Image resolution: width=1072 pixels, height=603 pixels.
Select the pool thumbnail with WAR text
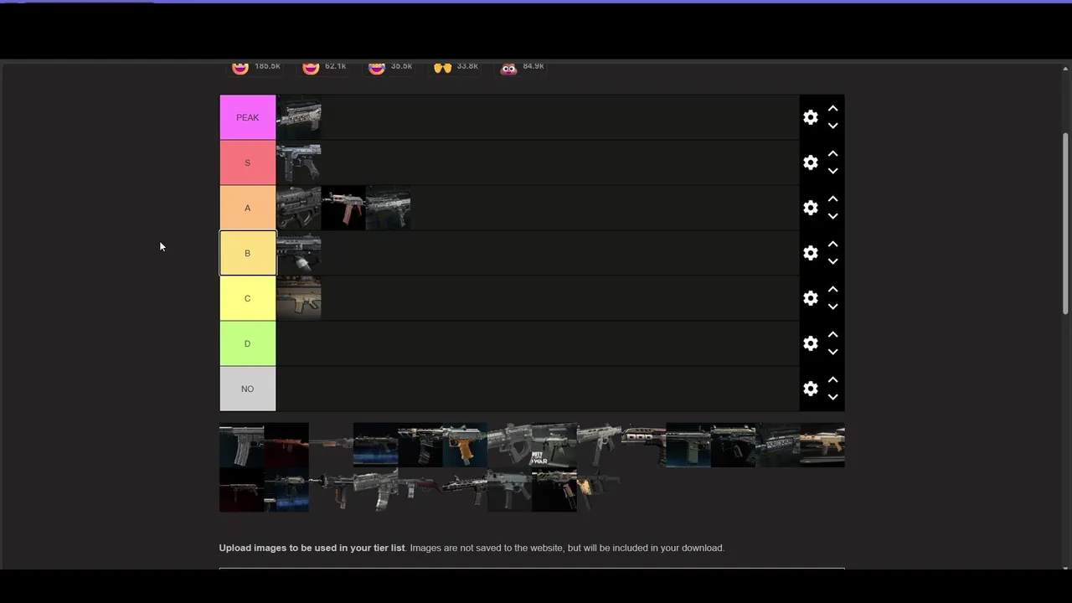[554, 445]
